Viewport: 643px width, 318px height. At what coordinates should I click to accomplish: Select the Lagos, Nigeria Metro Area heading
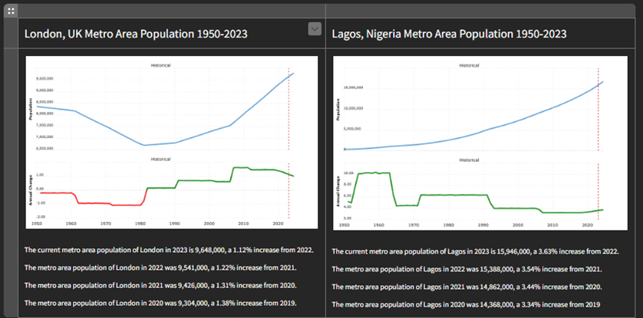(450, 34)
